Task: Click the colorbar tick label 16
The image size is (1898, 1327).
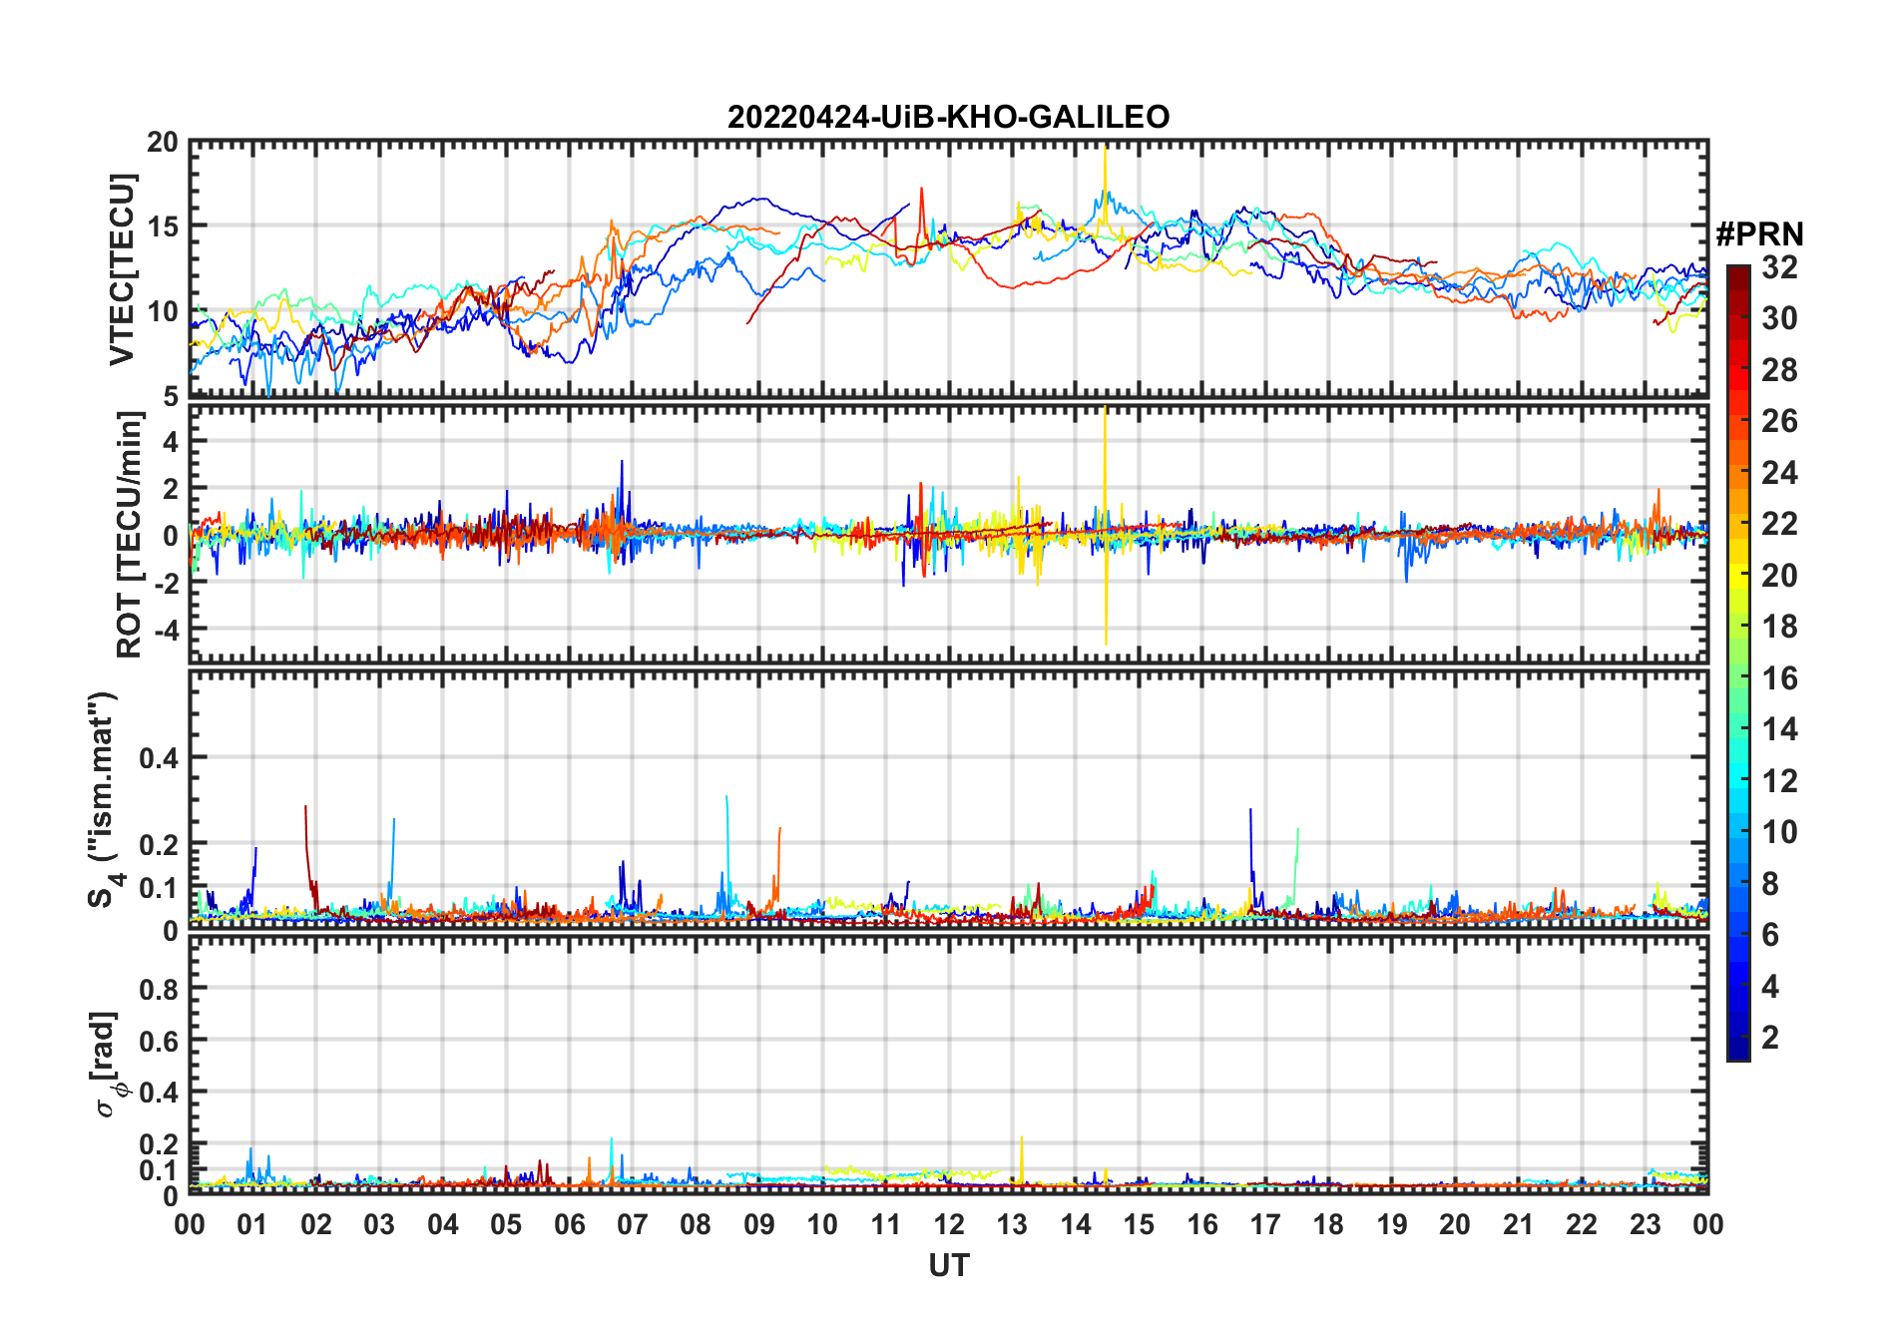Action: 1779,678
